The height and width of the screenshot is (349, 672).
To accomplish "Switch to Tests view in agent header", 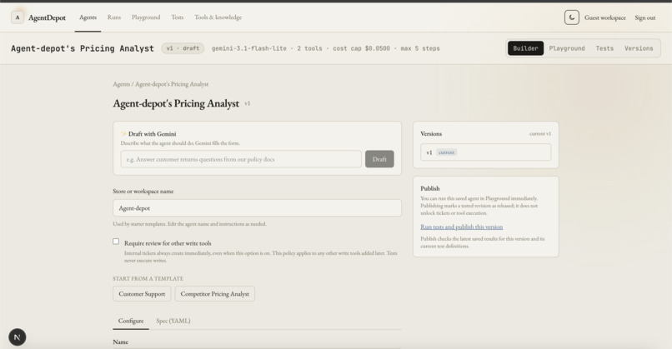I will pyautogui.click(x=604, y=48).
